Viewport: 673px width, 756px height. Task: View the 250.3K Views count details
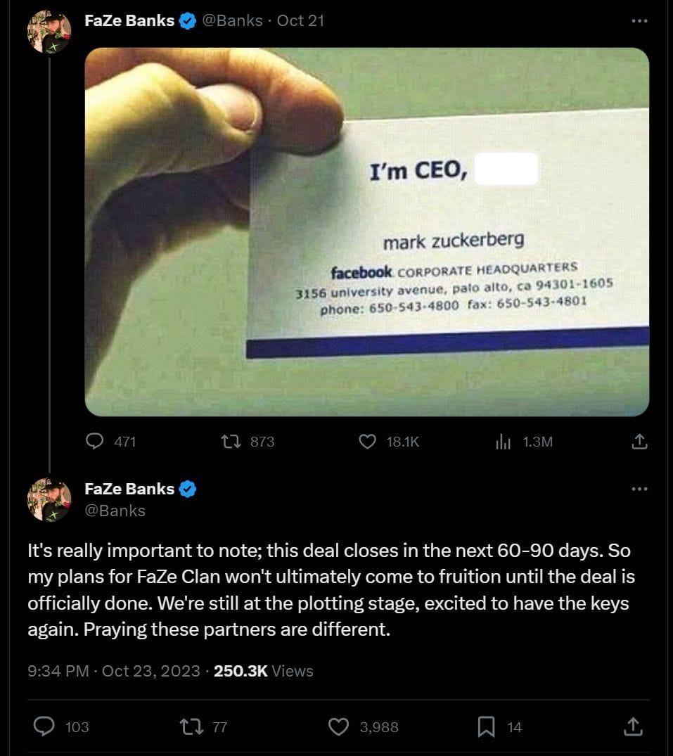(x=263, y=671)
